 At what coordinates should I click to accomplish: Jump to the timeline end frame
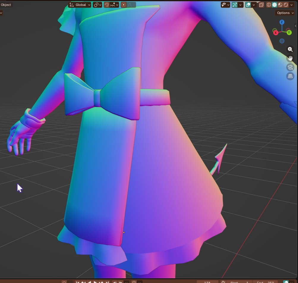pyautogui.click(x=107, y=282)
